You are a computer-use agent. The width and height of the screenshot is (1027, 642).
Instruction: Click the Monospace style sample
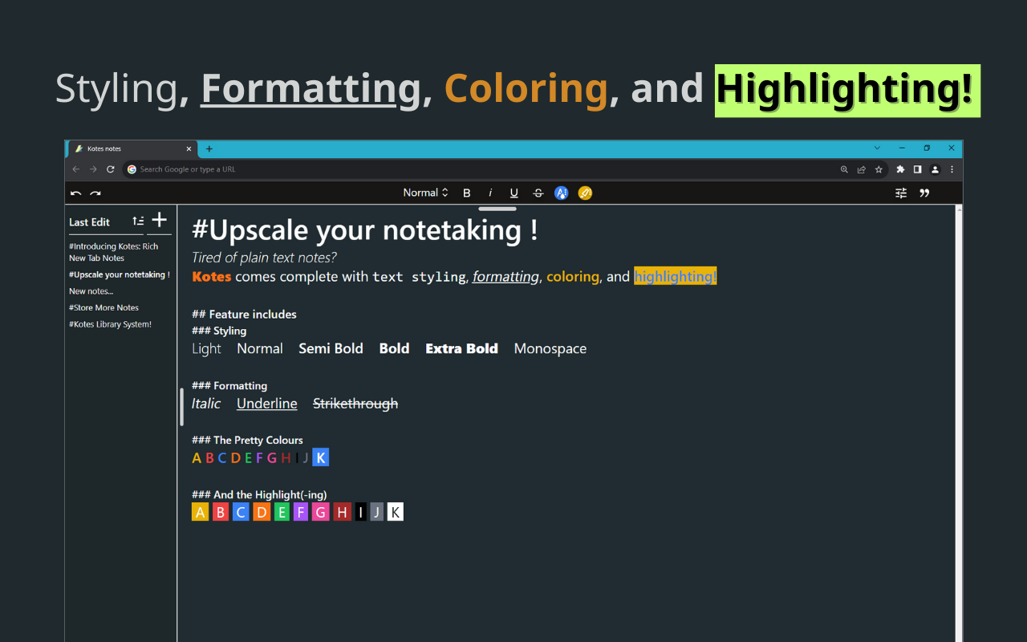point(550,349)
